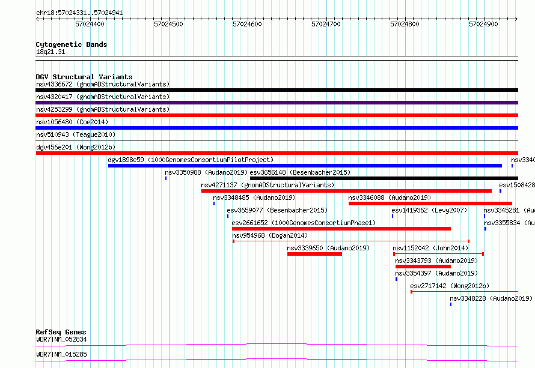Click ruler position 57024700
This screenshot has height=368, width=535.
tap(326, 24)
